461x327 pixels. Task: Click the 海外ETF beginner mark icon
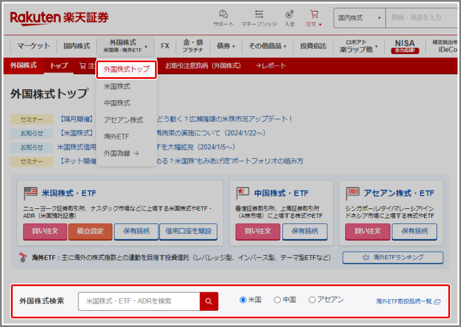pos(22,257)
